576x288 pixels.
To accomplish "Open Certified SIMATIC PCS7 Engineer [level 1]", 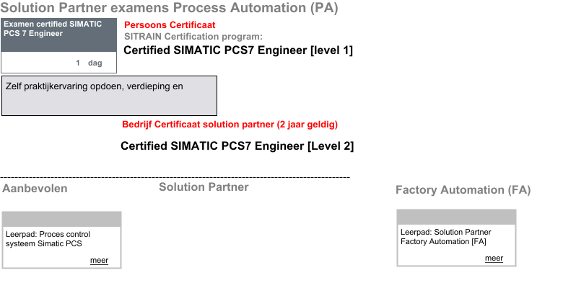I will pos(238,50).
